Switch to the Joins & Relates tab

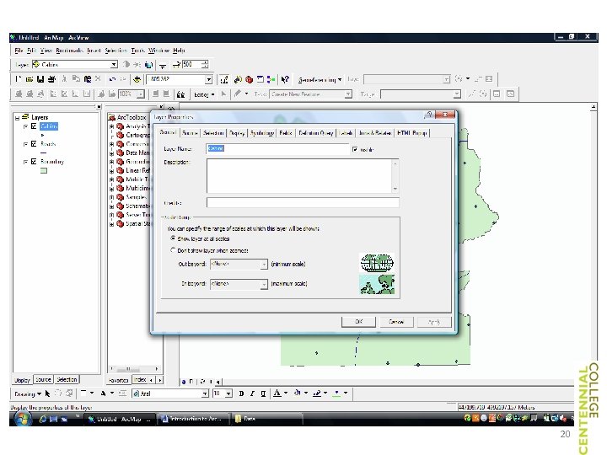pyautogui.click(x=375, y=133)
